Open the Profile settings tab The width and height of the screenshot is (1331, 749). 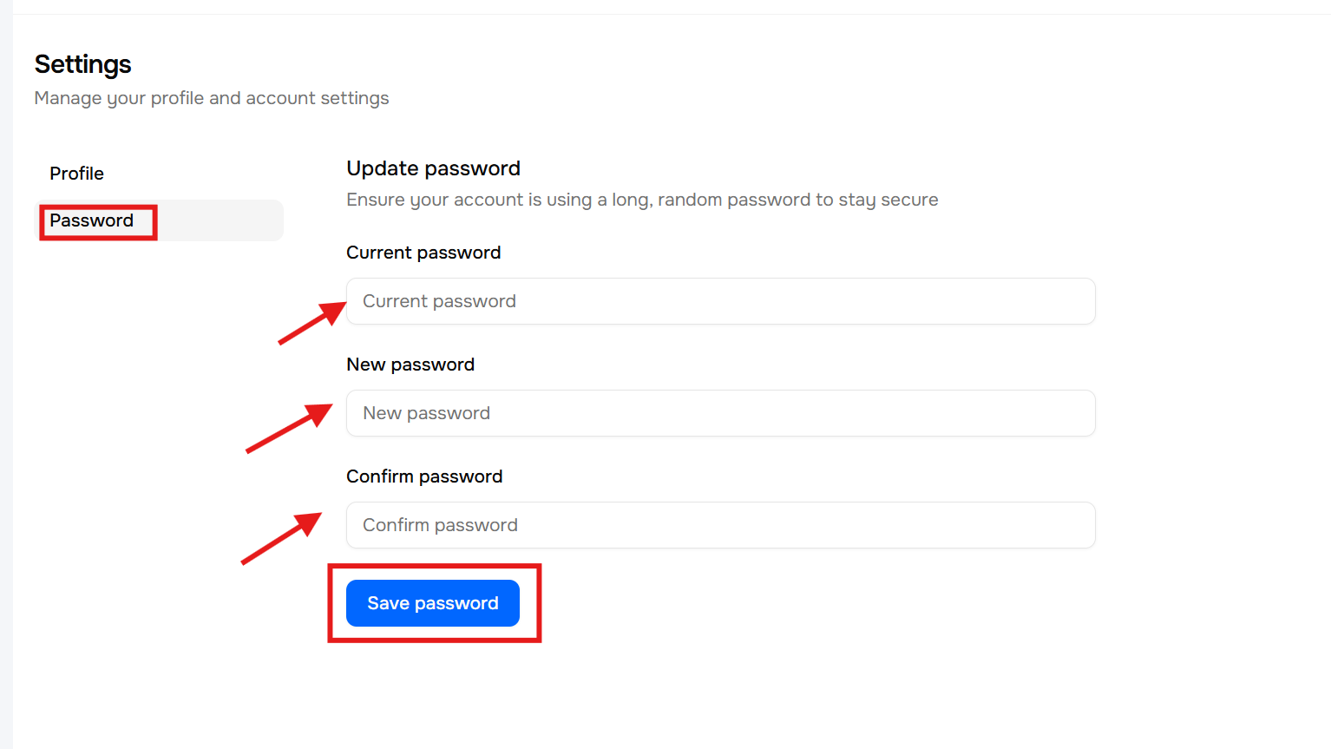tap(76, 174)
